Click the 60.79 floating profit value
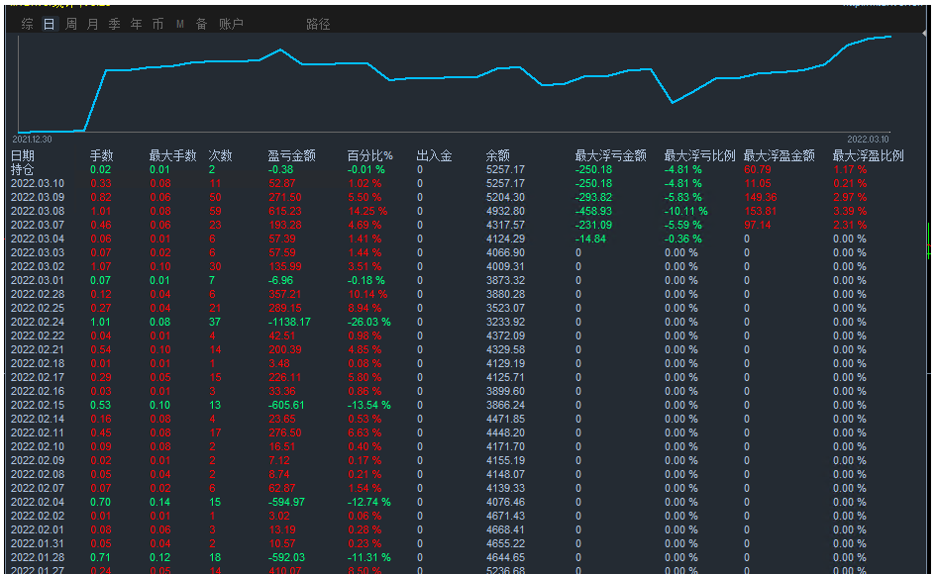This screenshot has height=574, width=936. (x=758, y=169)
